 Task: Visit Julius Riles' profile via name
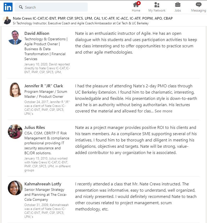(34, 127)
